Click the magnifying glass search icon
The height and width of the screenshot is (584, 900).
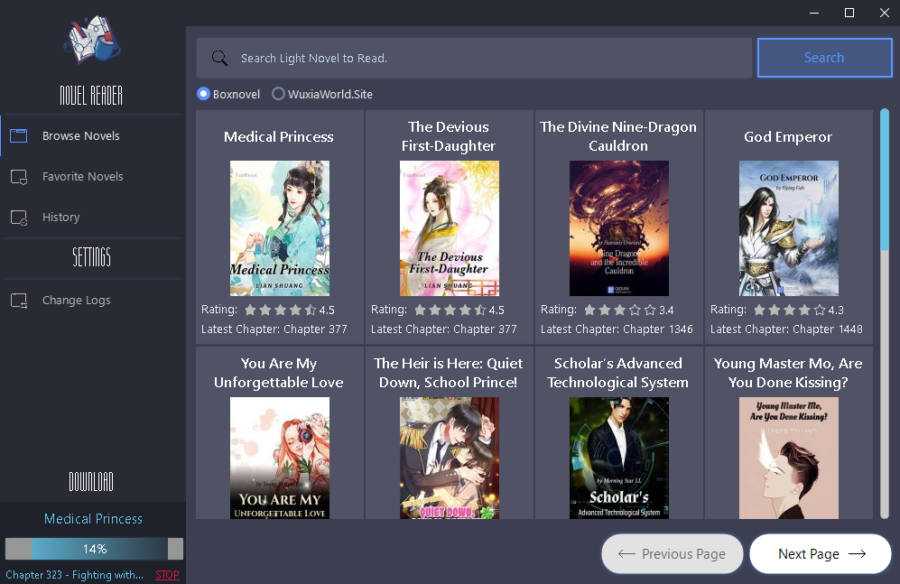tap(219, 59)
